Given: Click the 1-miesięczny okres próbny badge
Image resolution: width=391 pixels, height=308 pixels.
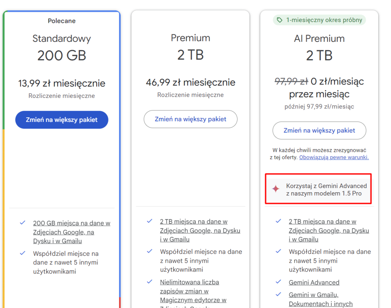Looking at the screenshot, I should coord(319,20).
